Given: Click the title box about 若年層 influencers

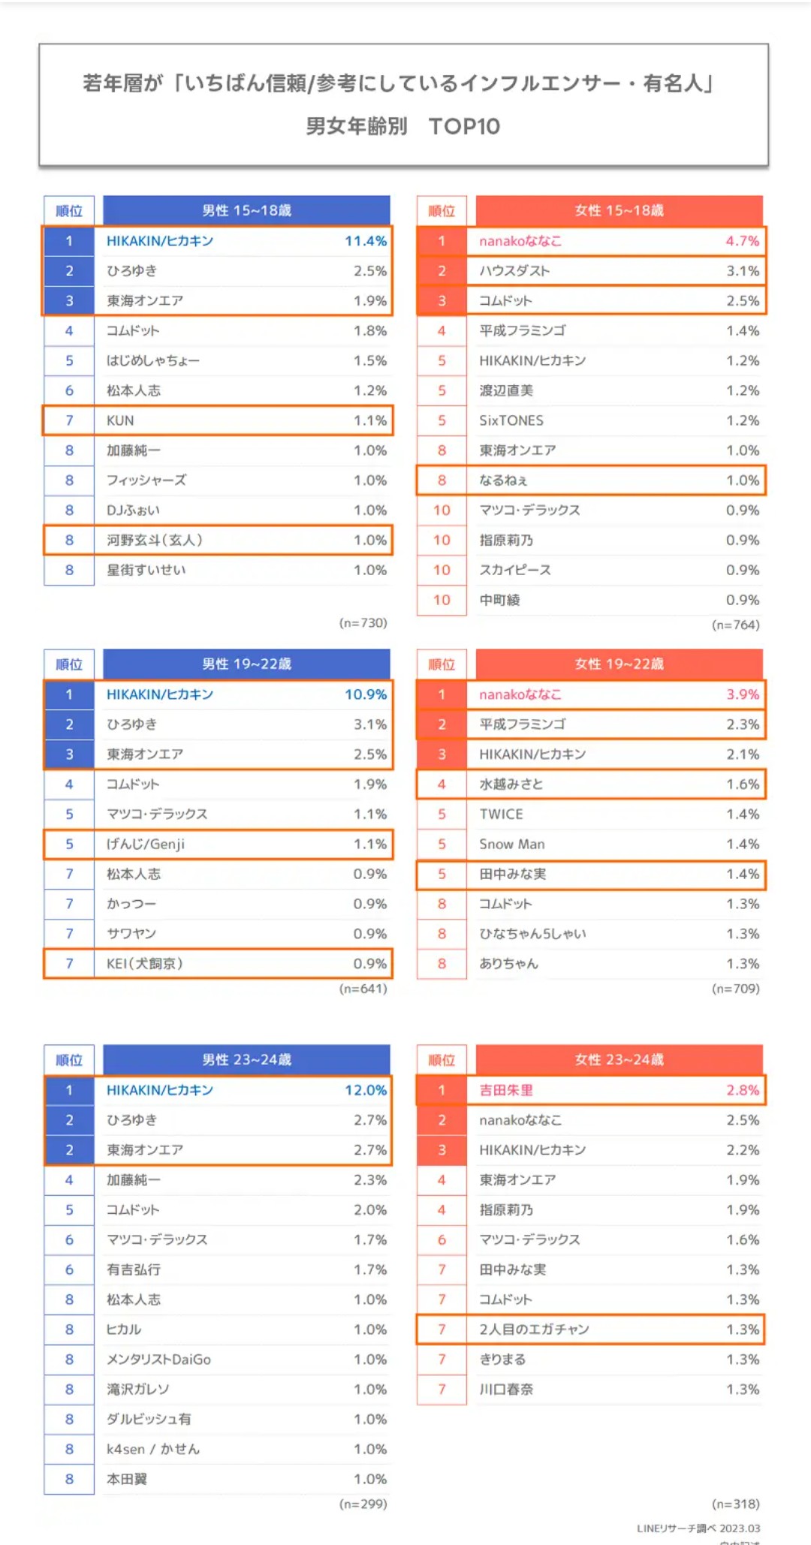Looking at the screenshot, I should coord(404,104).
